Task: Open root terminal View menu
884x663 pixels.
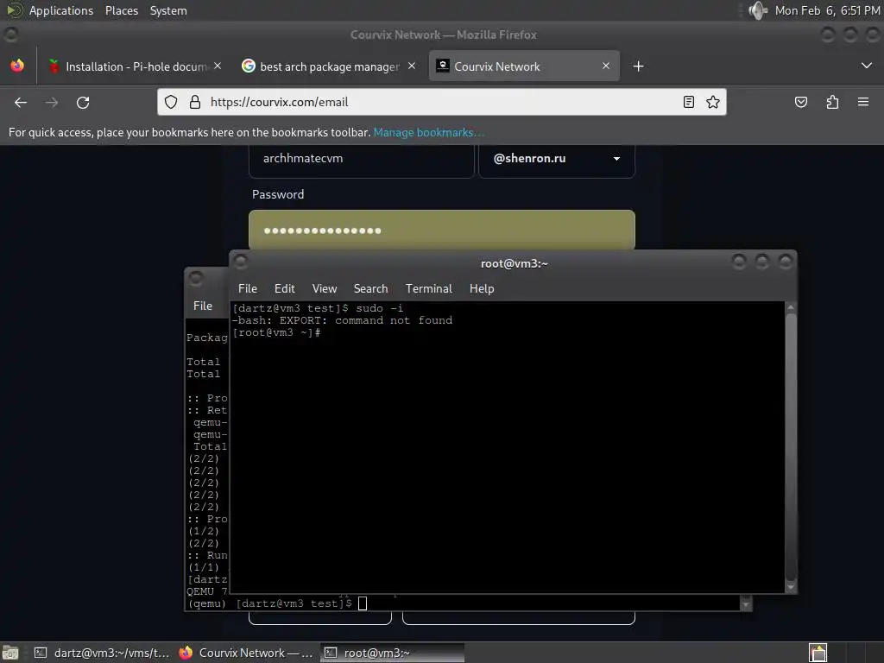Action: tap(325, 288)
